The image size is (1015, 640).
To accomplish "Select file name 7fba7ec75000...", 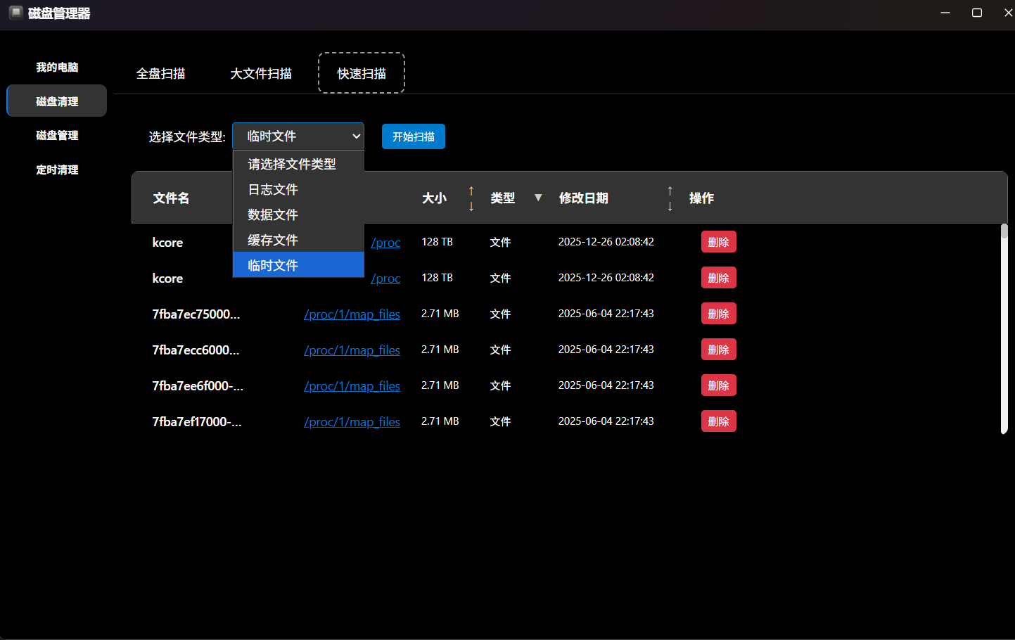I will click(196, 314).
